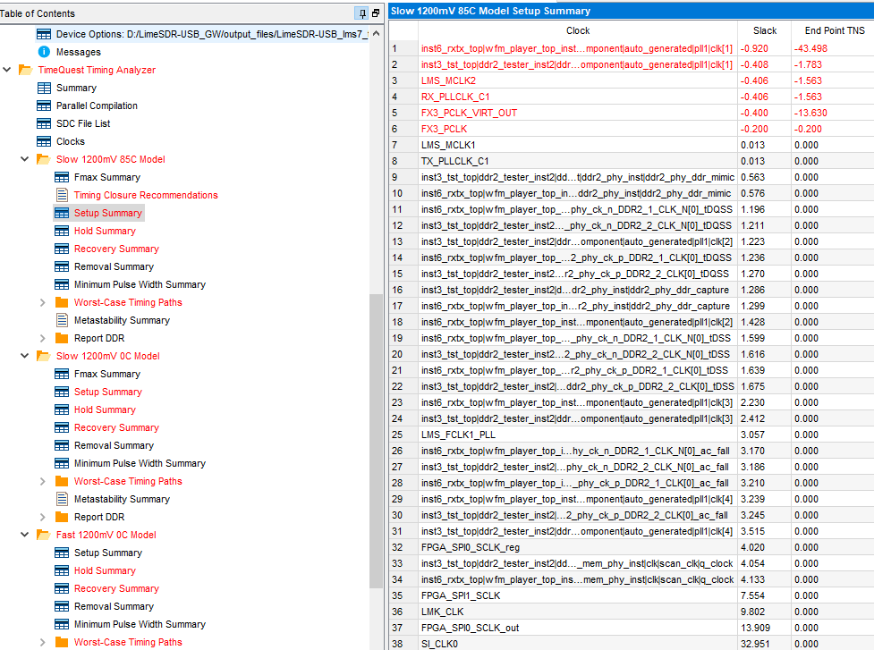Click the pin icon in Table of Contents header
874x650 pixels.
click(x=361, y=13)
